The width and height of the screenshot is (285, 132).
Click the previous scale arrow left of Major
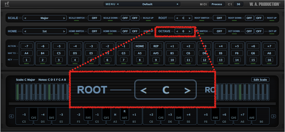coord(25,18)
